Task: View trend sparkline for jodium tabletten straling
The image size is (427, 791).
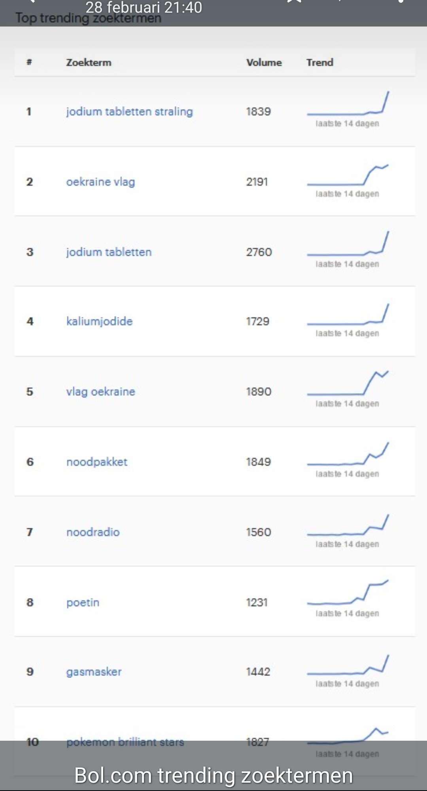Action: 348,103
